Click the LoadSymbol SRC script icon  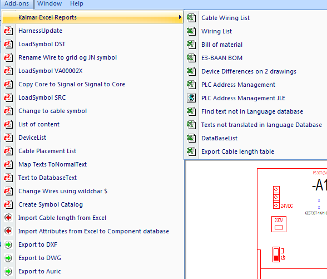(8, 98)
